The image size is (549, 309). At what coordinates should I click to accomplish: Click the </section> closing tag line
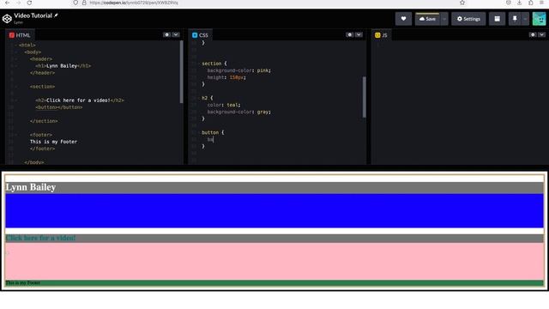click(44, 121)
